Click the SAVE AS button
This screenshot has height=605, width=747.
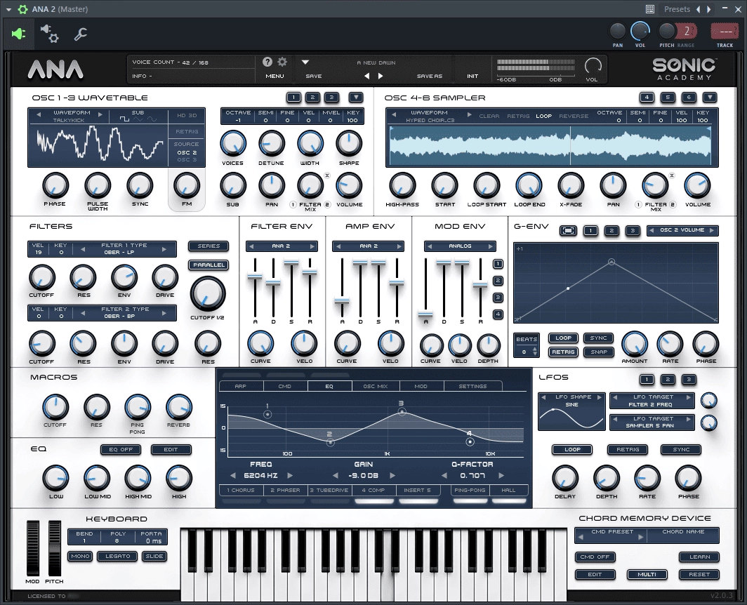pos(429,77)
